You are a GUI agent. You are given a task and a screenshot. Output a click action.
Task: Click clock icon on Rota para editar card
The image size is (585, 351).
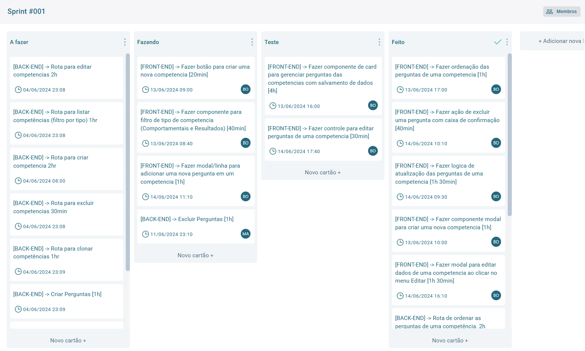[x=18, y=90]
